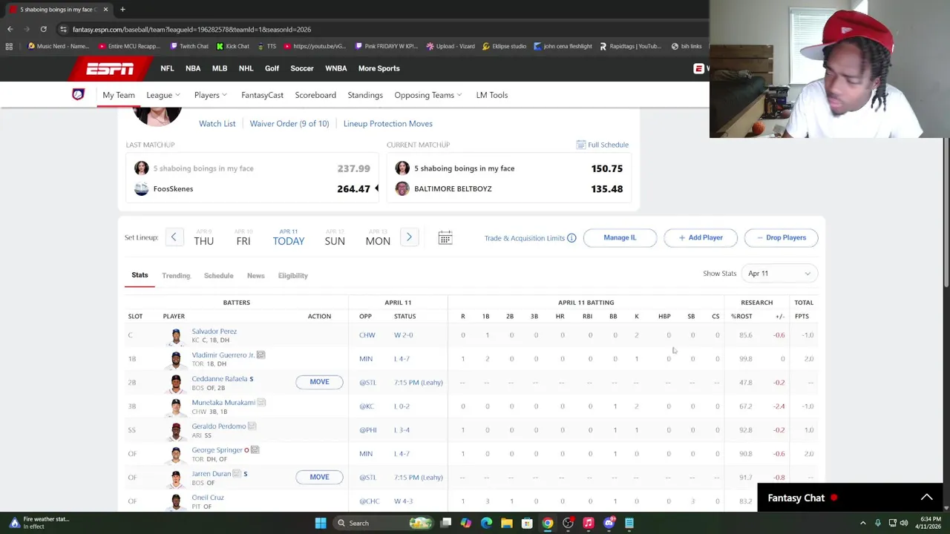Screen dimensions: 950x534
Task: Select THU lineup day
Action: point(203,238)
